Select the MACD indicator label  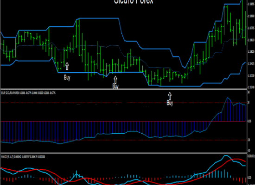[x=23, y=157]
